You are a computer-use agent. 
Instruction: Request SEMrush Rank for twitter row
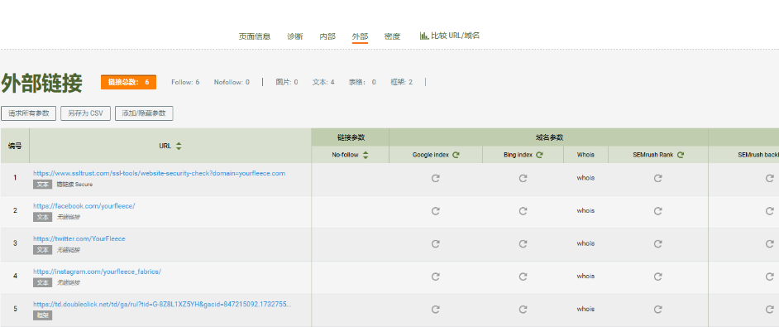coord(657,244)
